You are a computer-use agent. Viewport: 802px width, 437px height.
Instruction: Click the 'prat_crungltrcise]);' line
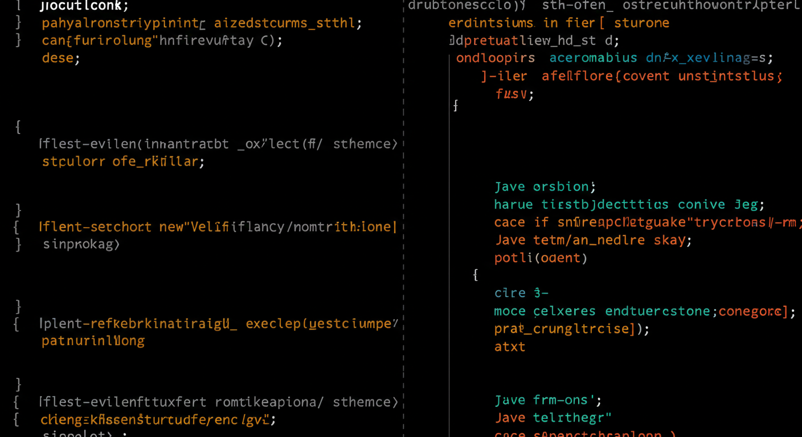coord(571,329)
